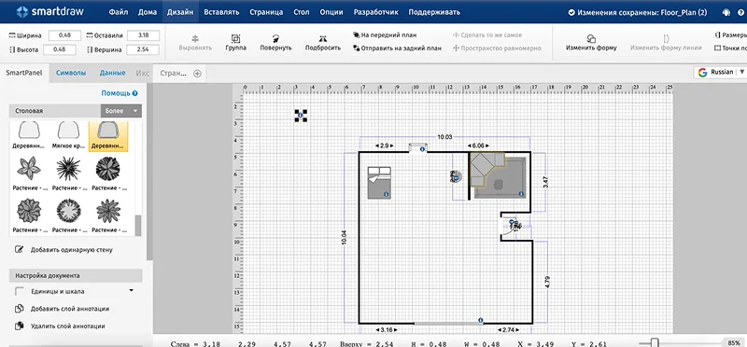747x347 pixels.
Task: Switch to the Символы tab
Action: [71, 73]
